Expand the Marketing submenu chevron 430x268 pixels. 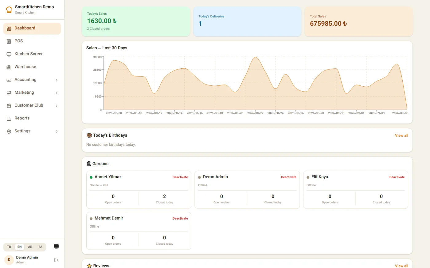point(57,93)
